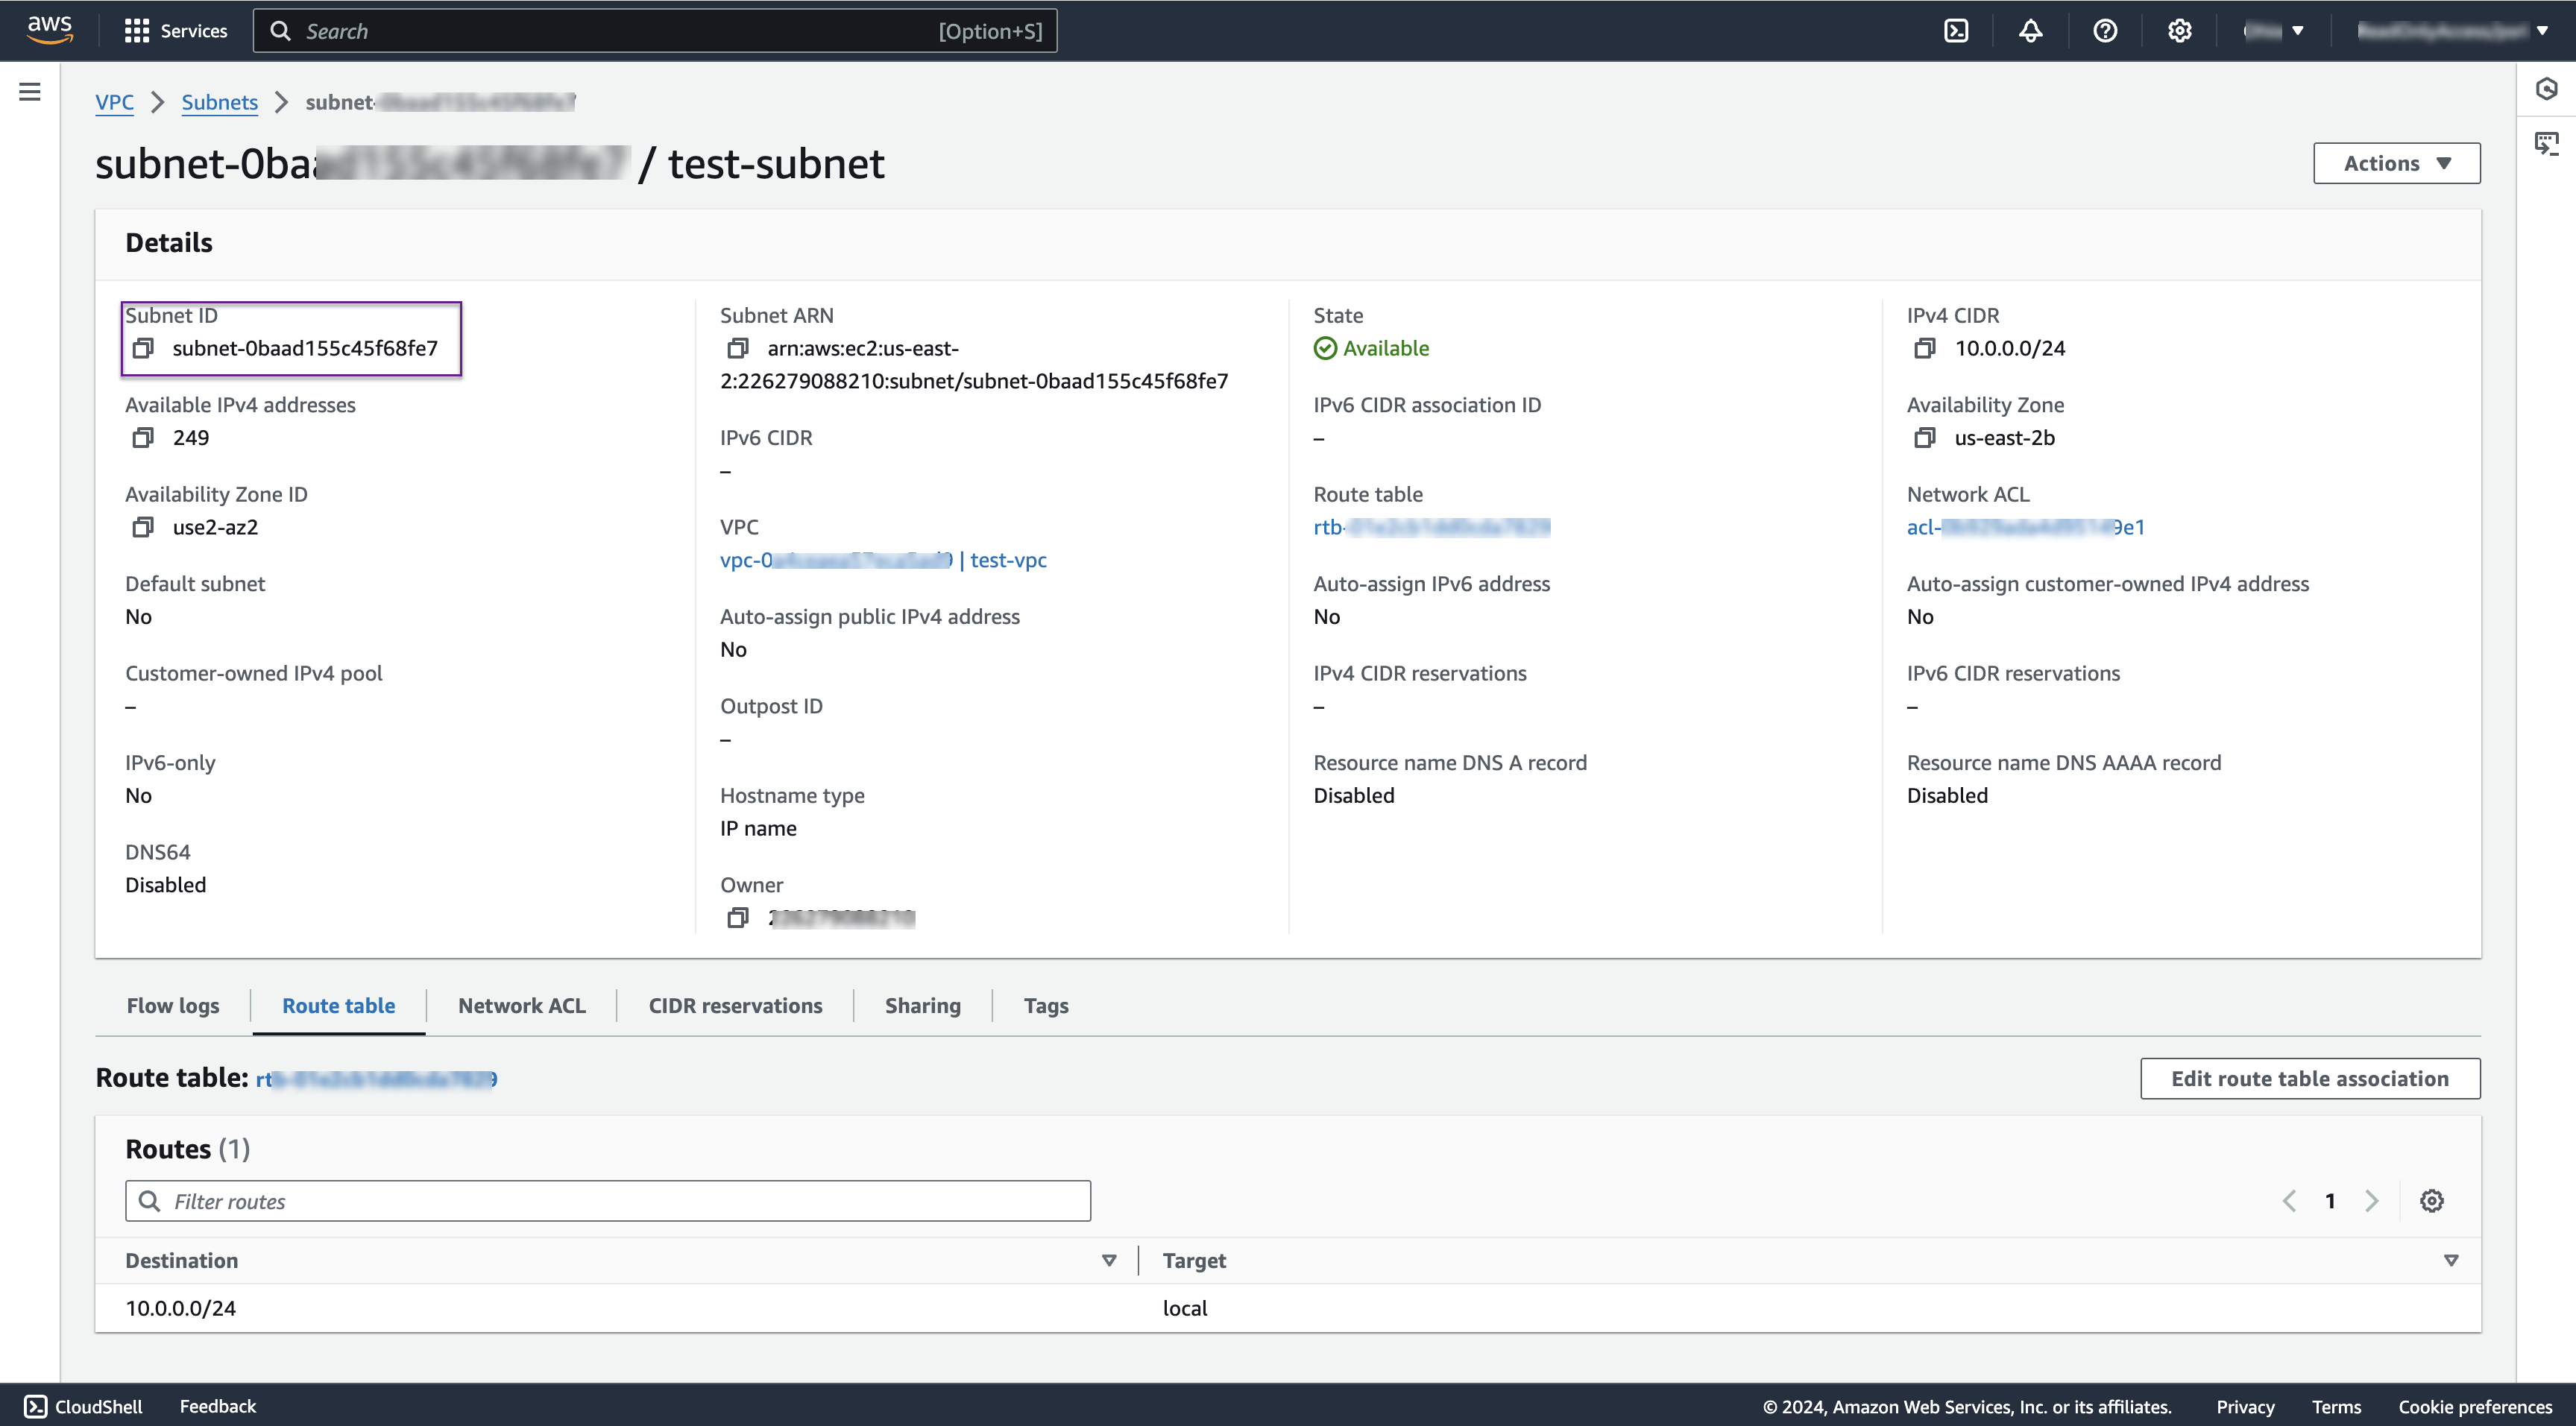Sort routes by Target column arrow
The image size is (2576, 1426).
coord(2451,1260)
